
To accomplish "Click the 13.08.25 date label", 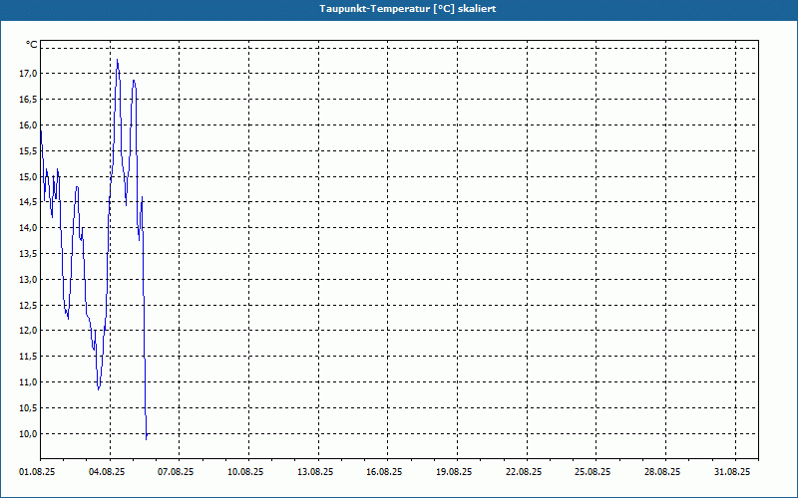I will pyautogui.click(x=315, y=472).
